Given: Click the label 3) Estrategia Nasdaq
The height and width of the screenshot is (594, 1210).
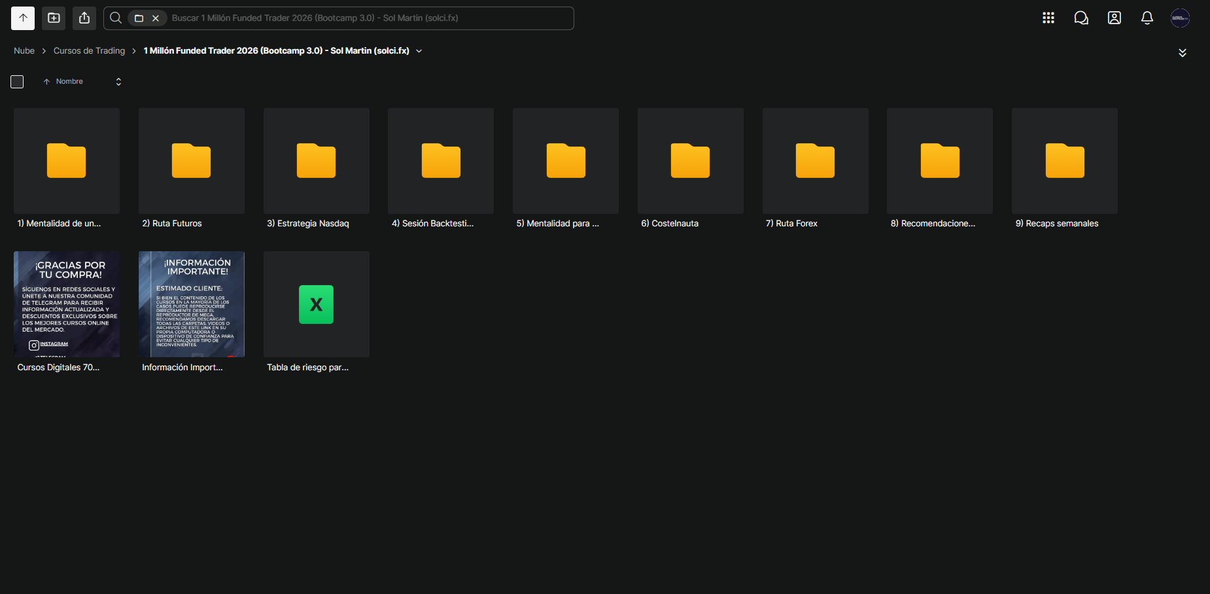Looking at the screenshot, I should click(x=308, y=224).
